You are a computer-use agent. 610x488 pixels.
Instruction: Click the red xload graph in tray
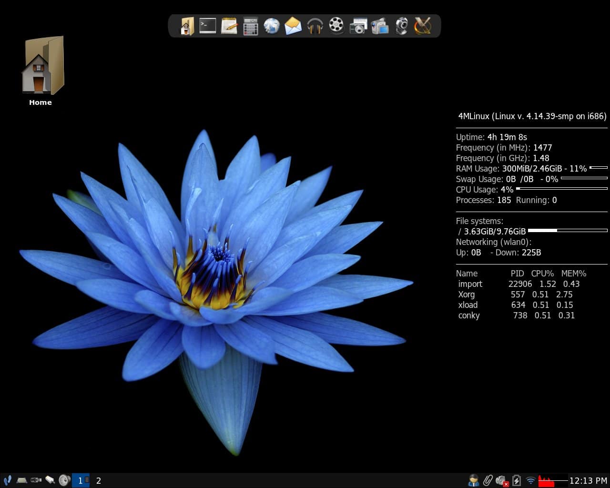(x=553, y=480)
